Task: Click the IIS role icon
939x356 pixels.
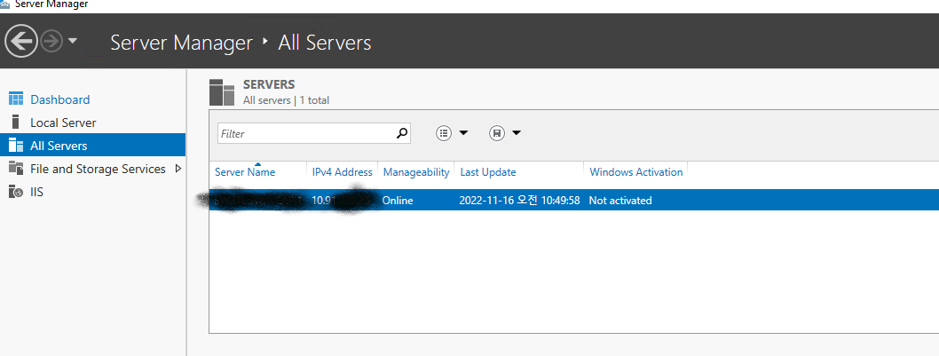Action: 15,192
